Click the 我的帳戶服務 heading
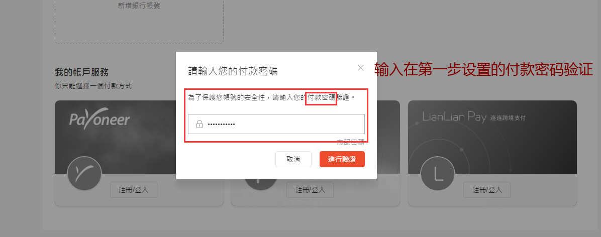Viewport: 601px width, 237px height. pyautogui.click(x=81, y=72)
